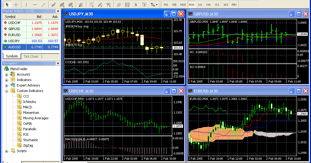
Task: Close the Navigator panel
Action: point(58,63)
